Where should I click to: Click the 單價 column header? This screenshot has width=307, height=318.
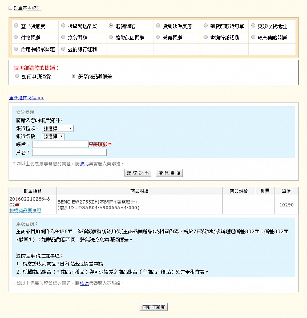[x=287, y=191]
